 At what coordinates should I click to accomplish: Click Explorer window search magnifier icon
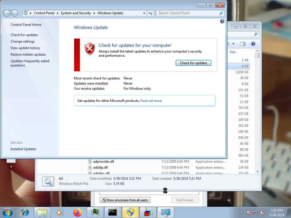coord(256,34)
